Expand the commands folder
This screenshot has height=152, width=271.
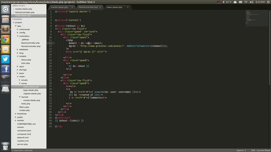coord(18,30)
